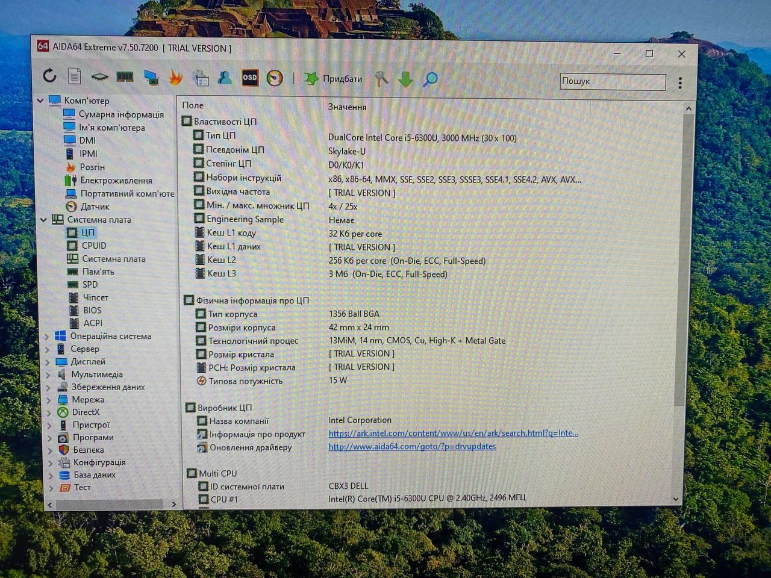
Task: Click the memory module toolbar icon
Action: tap(125, 76)
